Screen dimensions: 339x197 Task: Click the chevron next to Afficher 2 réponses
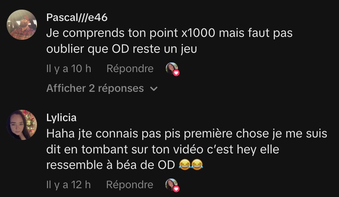click(x=154, y=89)
